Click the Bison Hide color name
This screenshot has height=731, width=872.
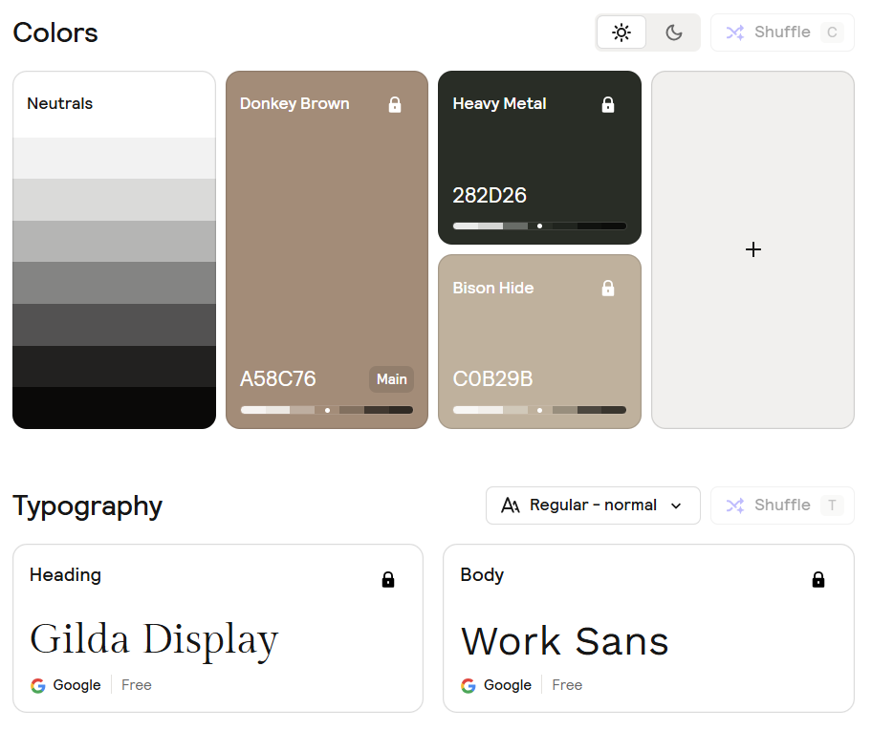493,288
